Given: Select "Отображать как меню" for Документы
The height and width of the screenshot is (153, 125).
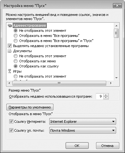Looking at the screenshot, I should pyautogui.click(x=16, y=61).
